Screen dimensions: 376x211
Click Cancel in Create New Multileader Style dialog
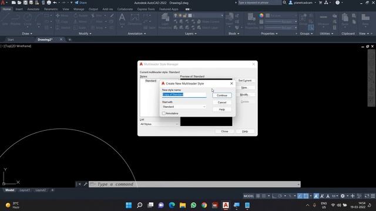[222, 103]
